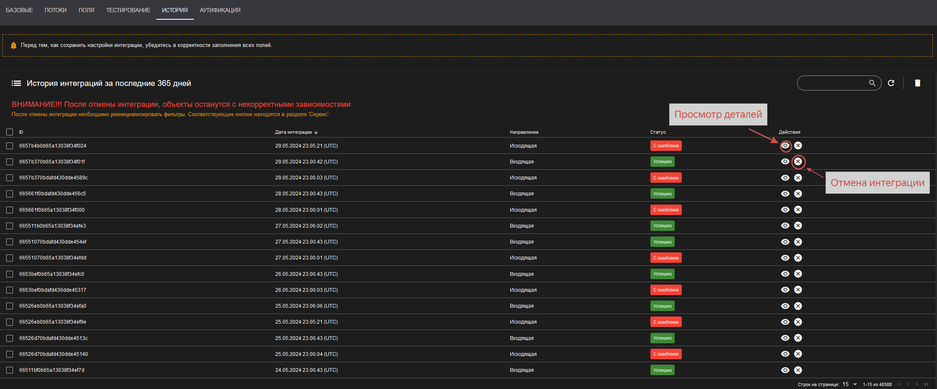The image size is (937, 389).
Task: Tick checkbox for 66511bf0b65a13038f34ef7d
Action: 10,370
